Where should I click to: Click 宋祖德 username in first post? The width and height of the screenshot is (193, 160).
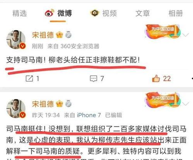point(43,35)
